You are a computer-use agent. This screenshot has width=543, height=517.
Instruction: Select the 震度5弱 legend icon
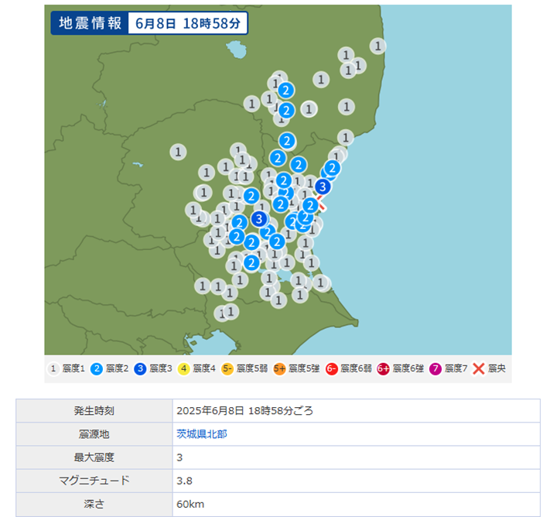point(227,368)
